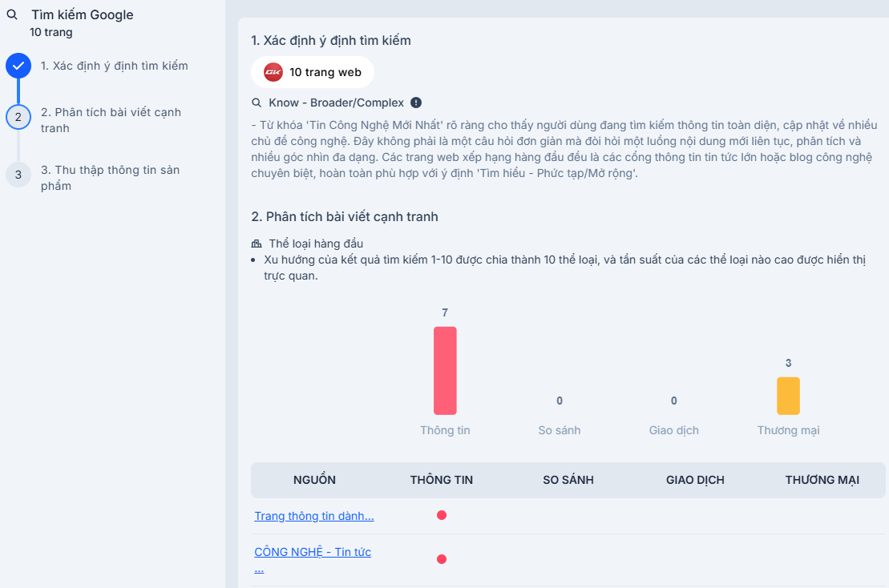889x588 pixels.
Task: Open the '10 trang web' pill button
Action: (x=313, y=72)
